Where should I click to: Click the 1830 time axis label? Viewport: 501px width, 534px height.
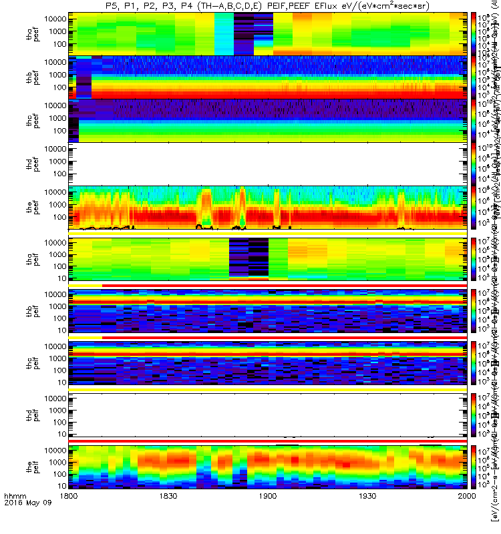[x=168, y=496]
